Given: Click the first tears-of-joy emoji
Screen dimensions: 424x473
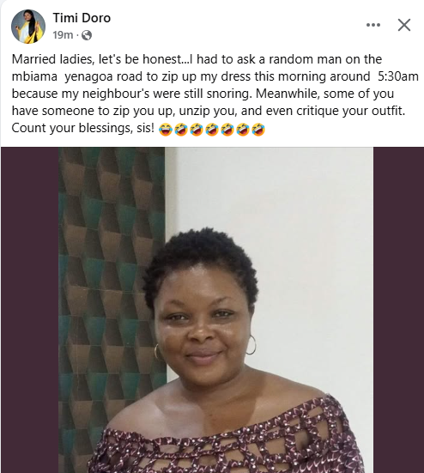Looking at the screenshot, I should coord(165,130).
